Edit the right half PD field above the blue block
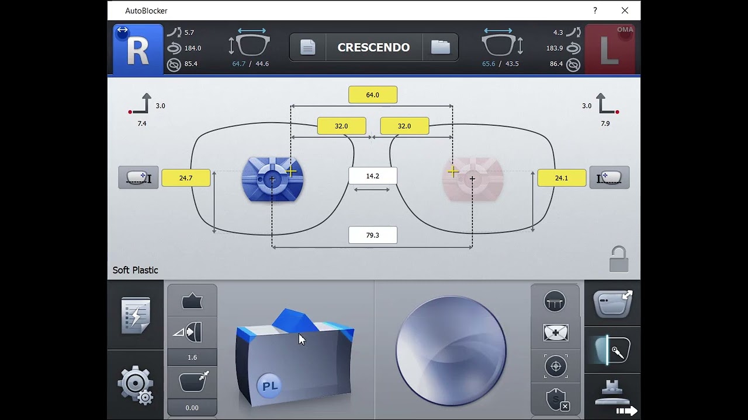Viewport: 748px width, 420px height. [342, 126]
